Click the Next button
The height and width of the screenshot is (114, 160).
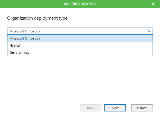115,108
